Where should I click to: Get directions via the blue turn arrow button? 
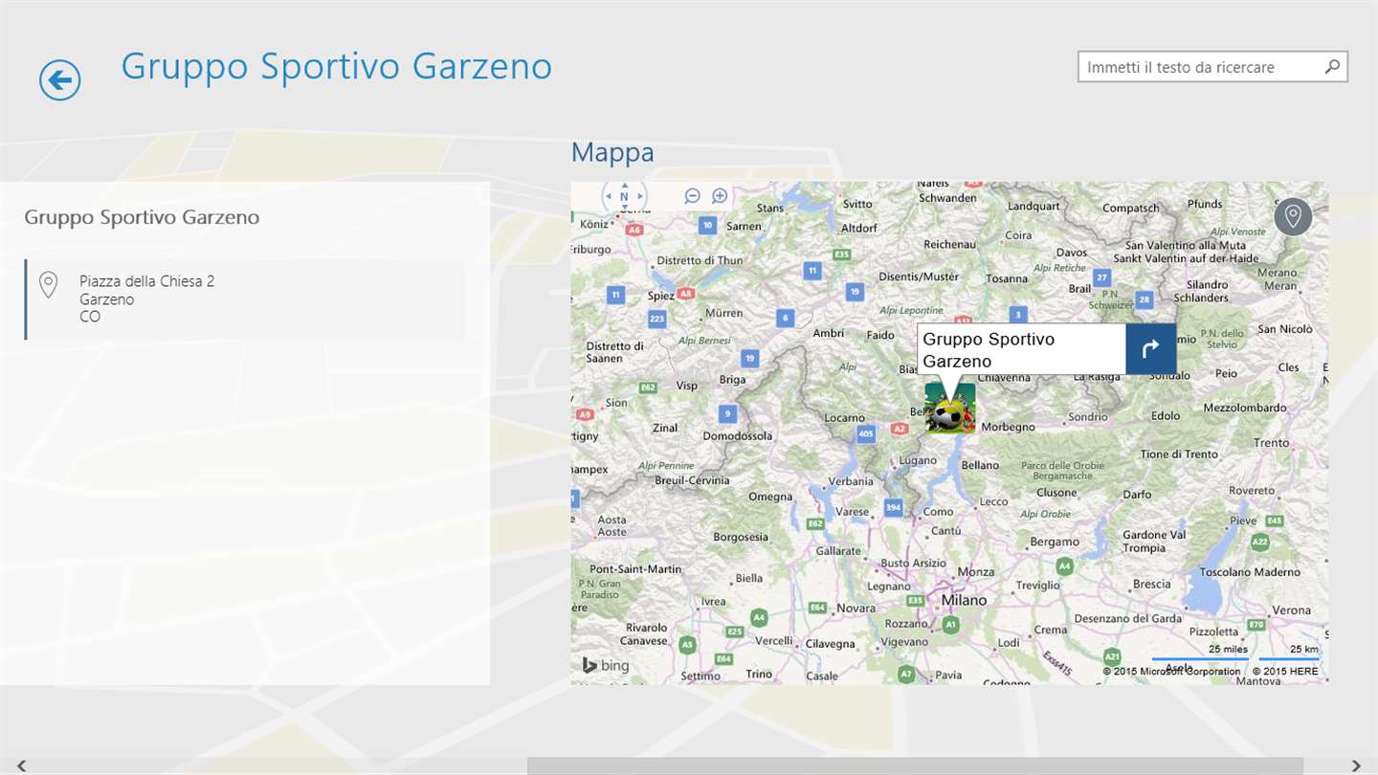(x=1151, y=349)
